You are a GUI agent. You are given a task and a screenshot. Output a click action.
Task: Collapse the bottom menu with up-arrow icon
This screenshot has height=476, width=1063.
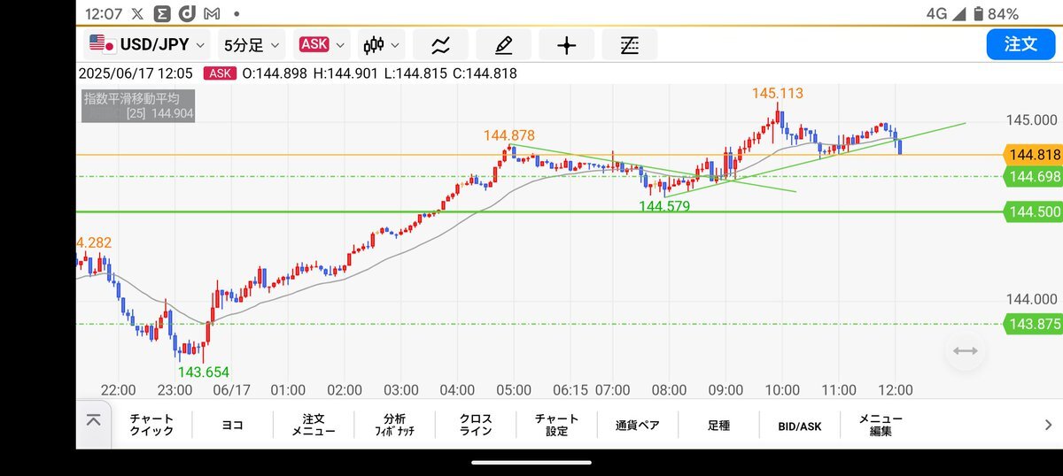93,421
